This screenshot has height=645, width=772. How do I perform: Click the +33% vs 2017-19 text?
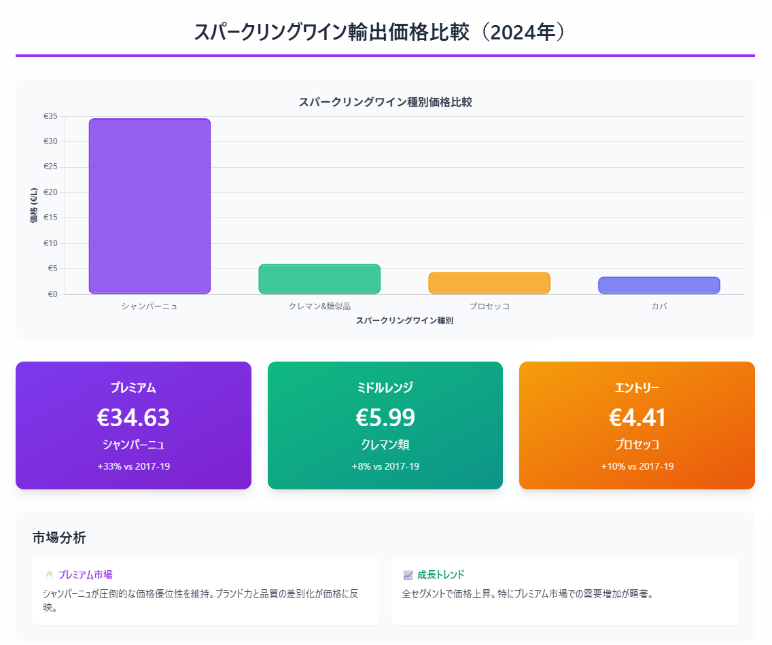coord(133,466)
